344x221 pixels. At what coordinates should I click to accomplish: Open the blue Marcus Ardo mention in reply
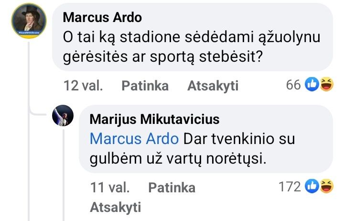point(134,139)
